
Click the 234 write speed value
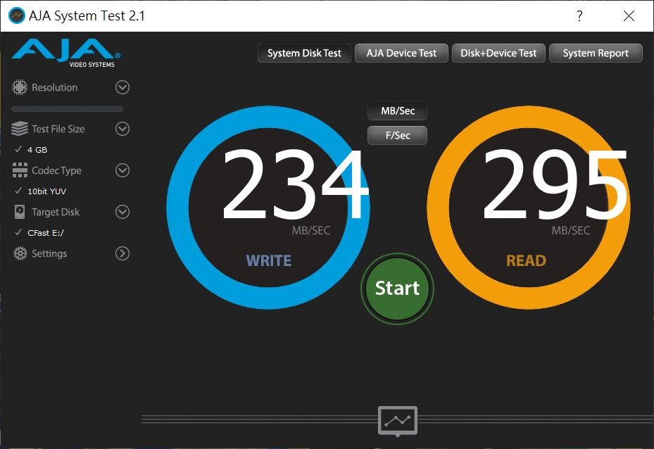coord(295,184)
